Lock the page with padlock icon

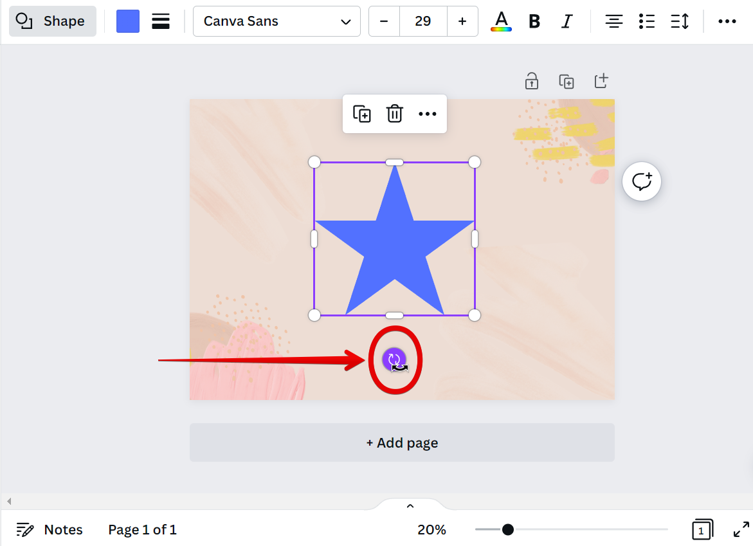531,81
